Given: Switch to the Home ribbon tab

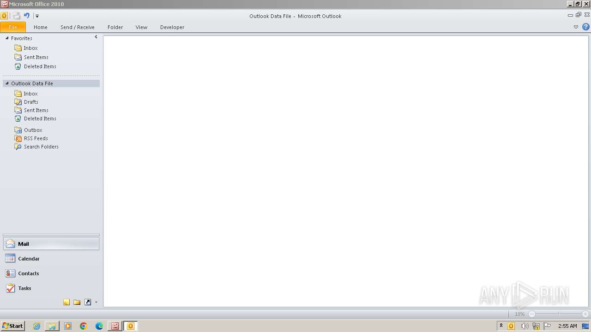Looking at the screenshot, I should pyautogui.click(x=41, y=27).
